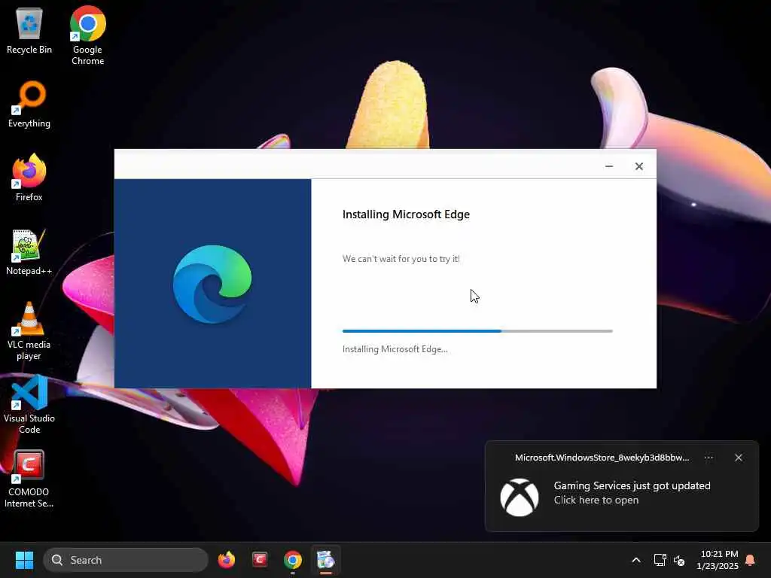The width and height of the screenshot is (771, 578).
Task: Select the Visual Studio Code desktop shortcut
Action: point(29,405)
